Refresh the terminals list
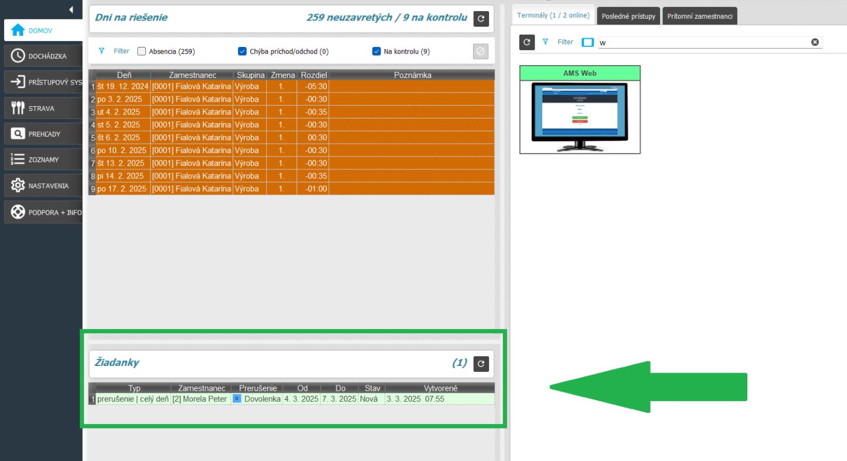Viewport: 847px width, 461px height. [527, 42]
